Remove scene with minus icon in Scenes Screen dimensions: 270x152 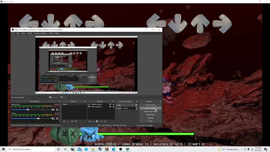coord(68,121)
